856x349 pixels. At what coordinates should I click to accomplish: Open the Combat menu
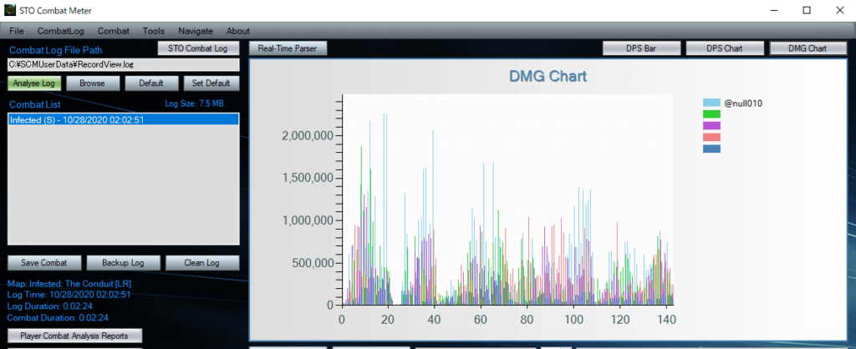click(113, 31)
